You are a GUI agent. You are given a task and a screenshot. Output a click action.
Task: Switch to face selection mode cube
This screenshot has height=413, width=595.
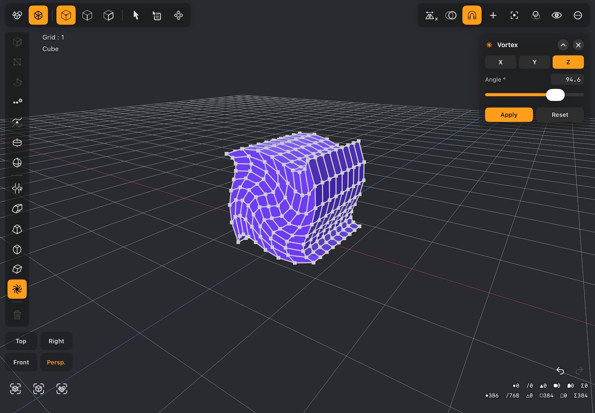tap(108, 15)
